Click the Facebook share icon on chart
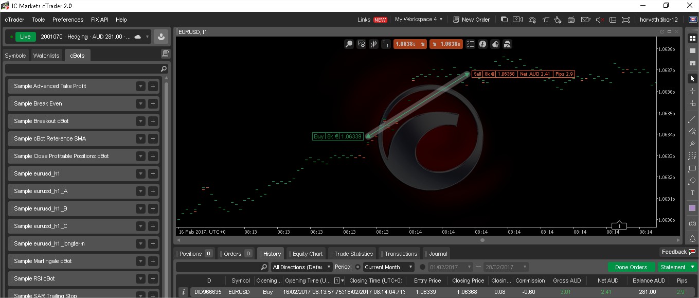The width and height of the screenshot is (699, 298). click(x=482, y=44)
